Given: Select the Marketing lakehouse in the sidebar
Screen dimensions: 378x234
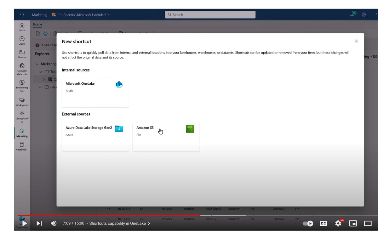Looking at the screenshot, I should pos(22,133).
